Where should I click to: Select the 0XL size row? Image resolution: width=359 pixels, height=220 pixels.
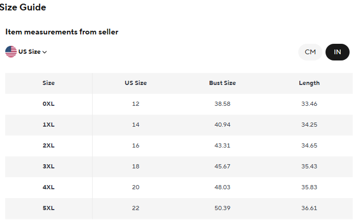point(179,104)
